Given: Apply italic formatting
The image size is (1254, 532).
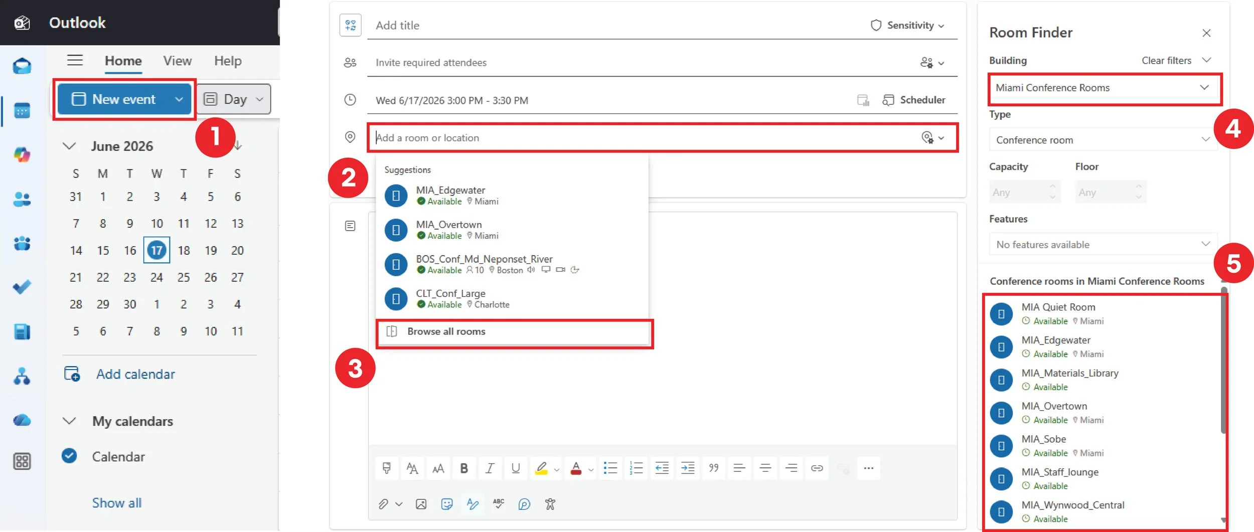Looking at the screenshot, I should tap(490, 468).
